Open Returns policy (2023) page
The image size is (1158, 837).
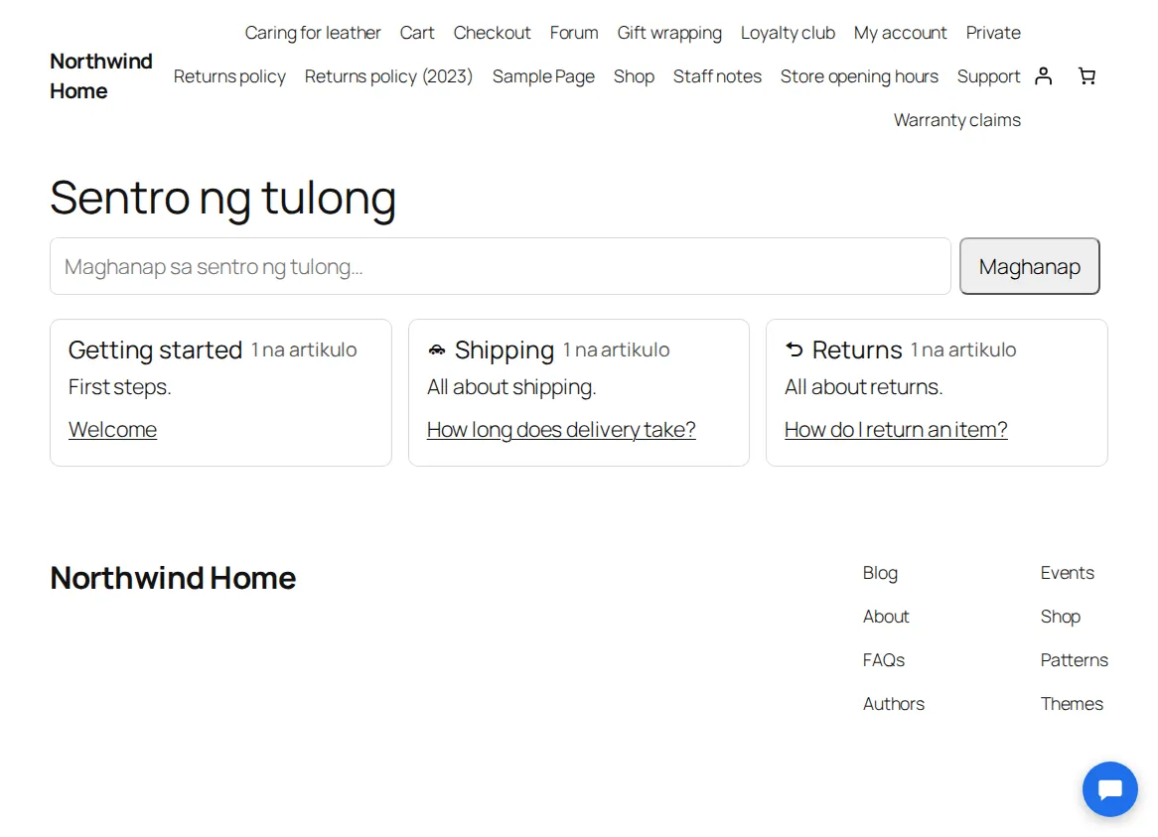point(388,76)
